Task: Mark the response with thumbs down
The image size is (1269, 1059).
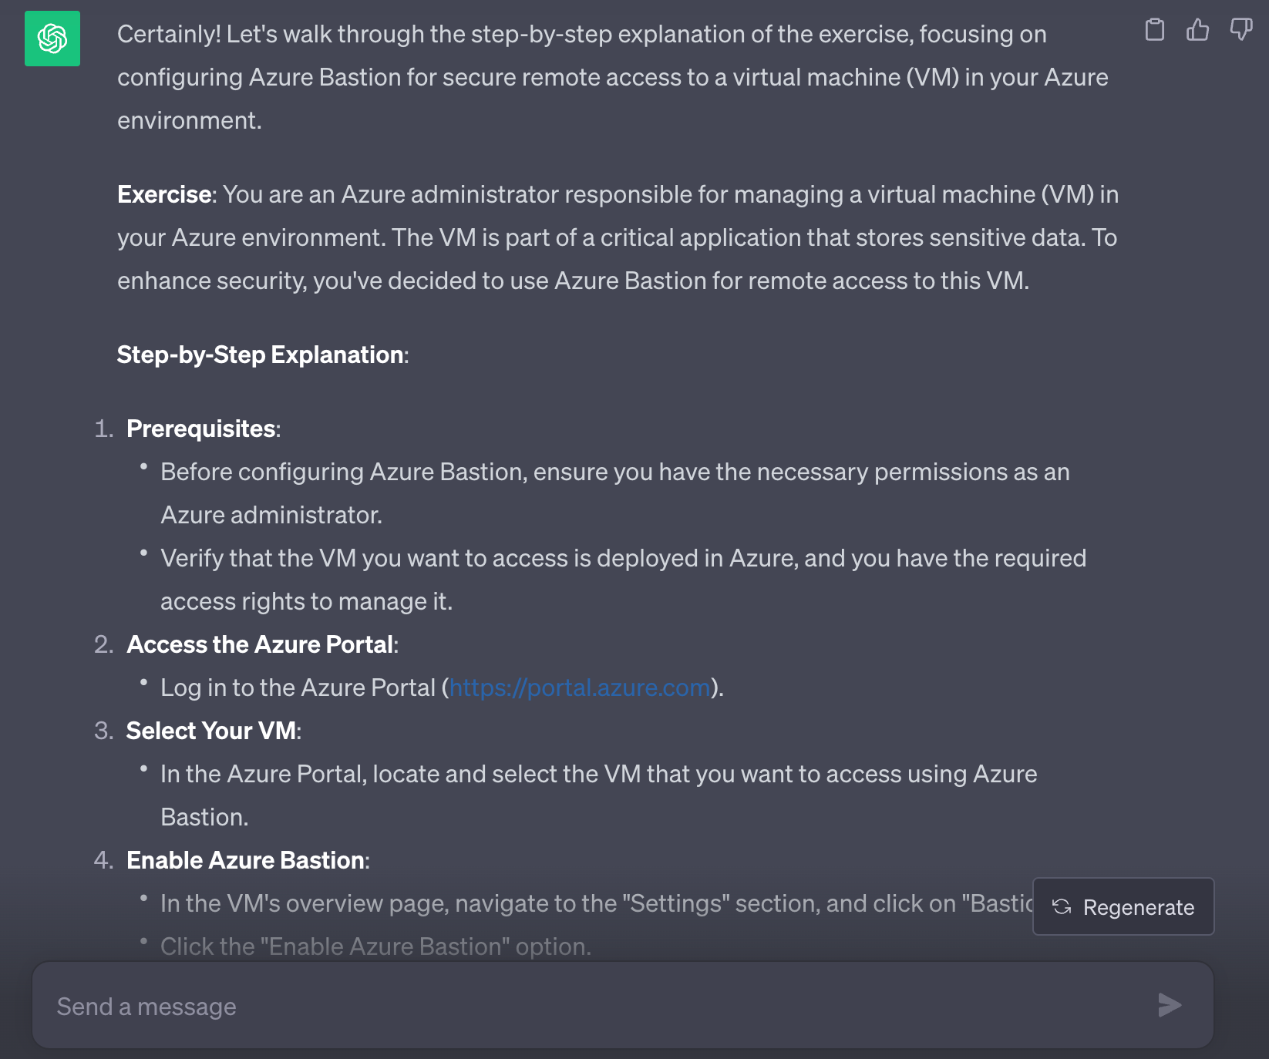Action: click(x=1240, y=30)
